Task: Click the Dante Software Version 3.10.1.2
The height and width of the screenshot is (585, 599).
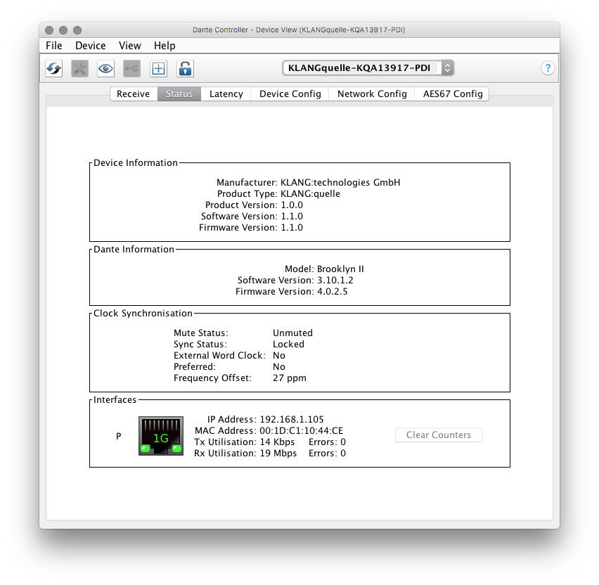Action: (335, 280)
